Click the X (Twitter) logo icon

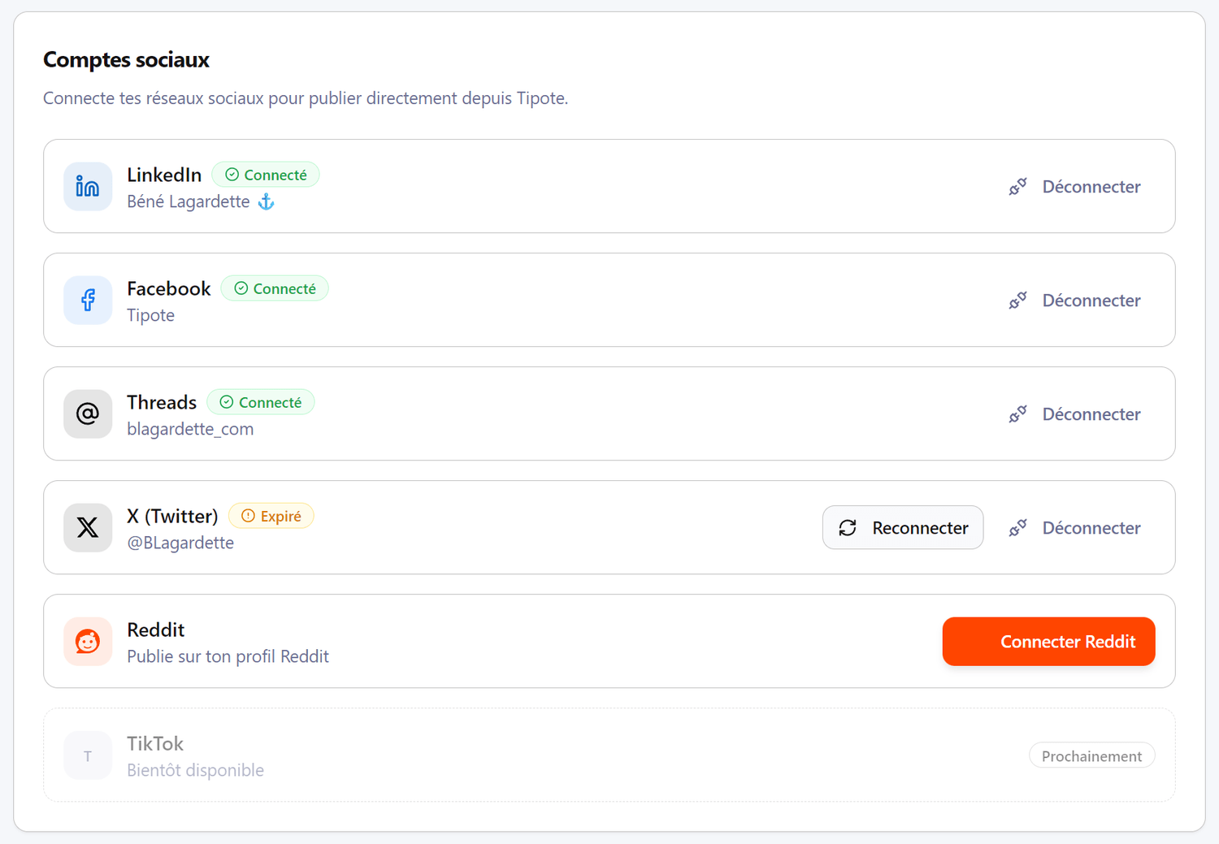click(x=88, y=528)
